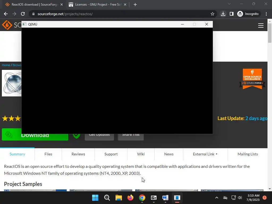Open Windows Search from taskbar
Viewport: 272px width, 204px height.
(107, 198)
